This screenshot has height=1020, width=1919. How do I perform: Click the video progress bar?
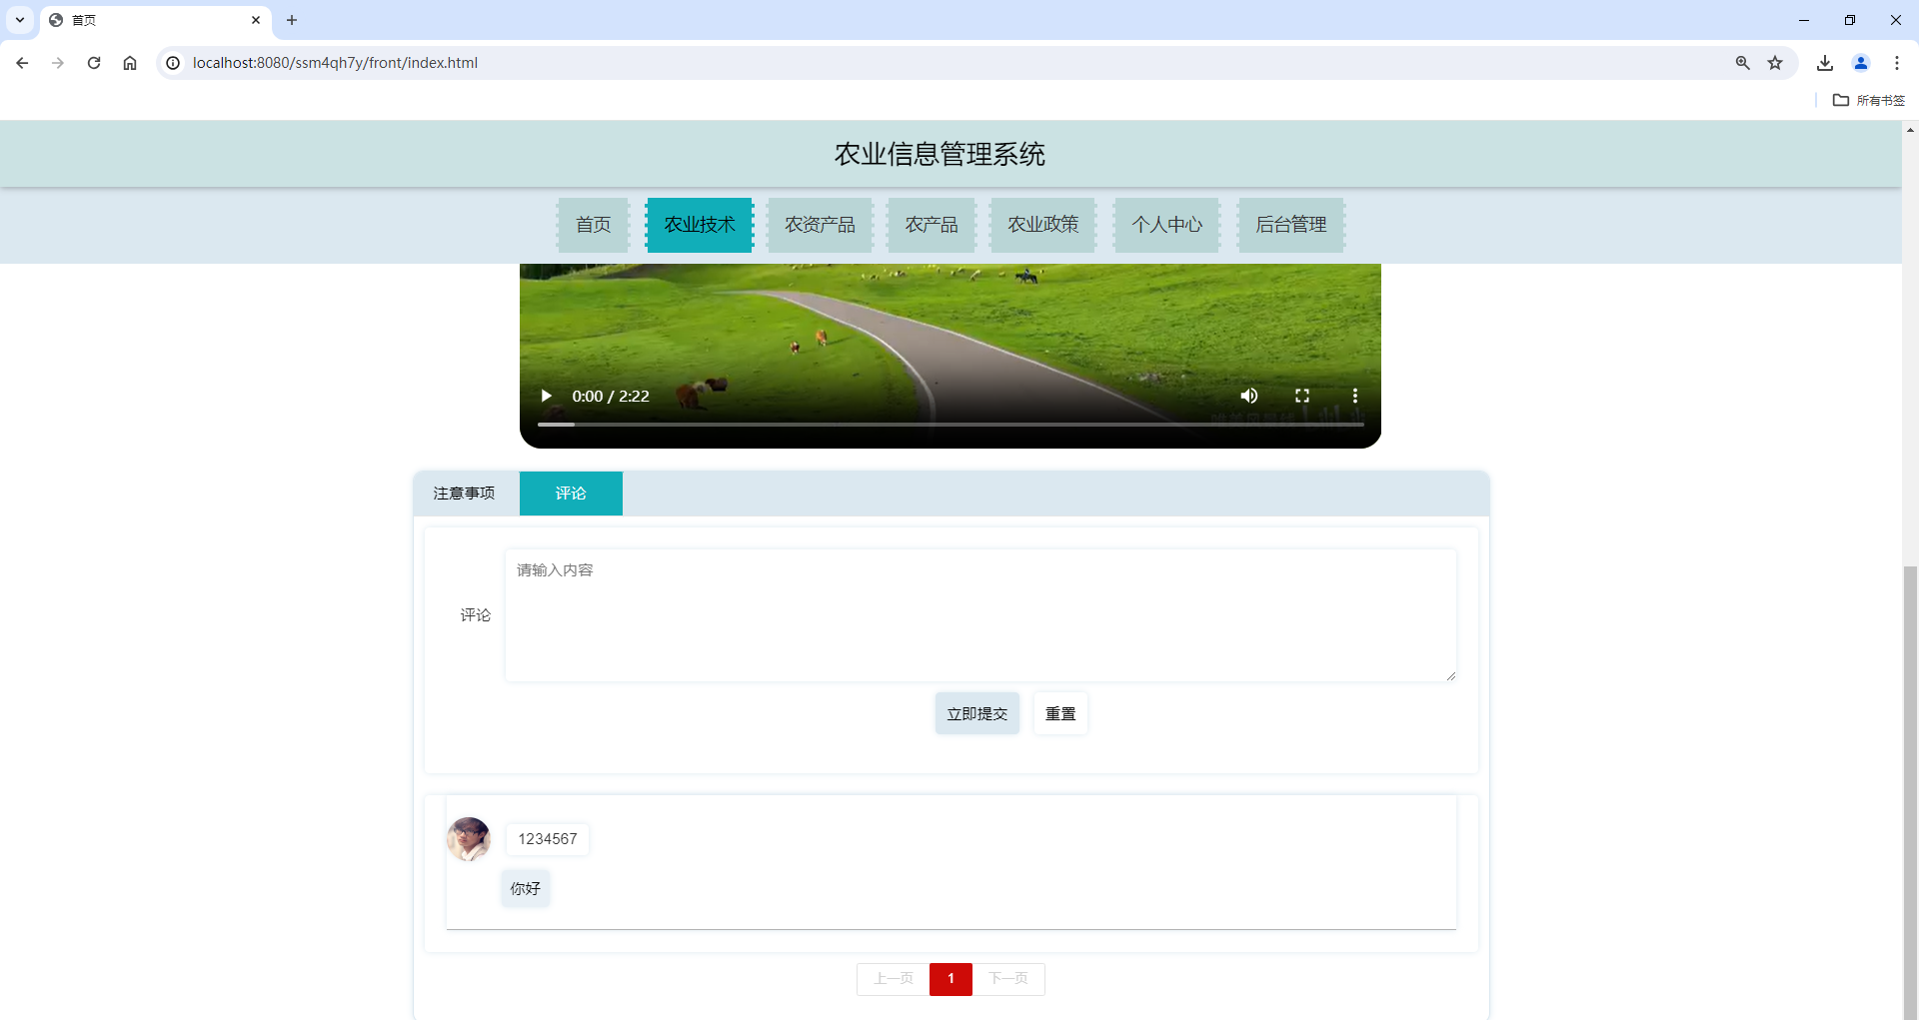pos(950,424)
